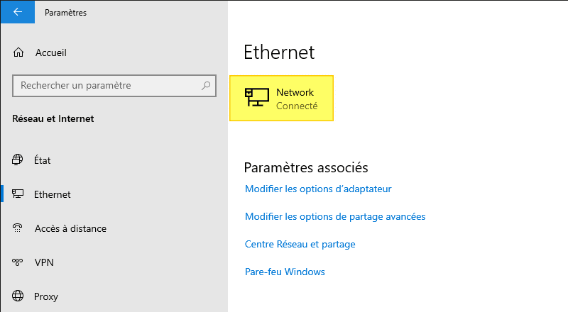This screenshot has width=568, height=312.
Task: Click the Ethernet monitor icon in the sidebar
Action: (18, 194)
